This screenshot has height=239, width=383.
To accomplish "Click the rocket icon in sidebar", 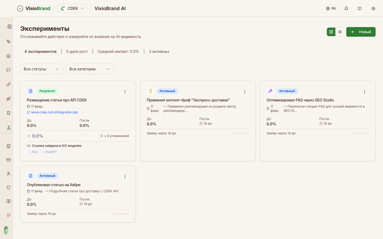I will [9, 99].
